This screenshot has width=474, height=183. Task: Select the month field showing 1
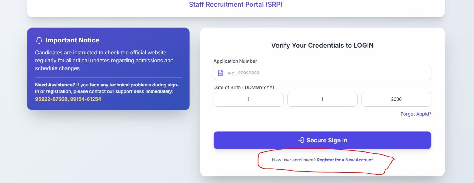click(x=322, y=99)
